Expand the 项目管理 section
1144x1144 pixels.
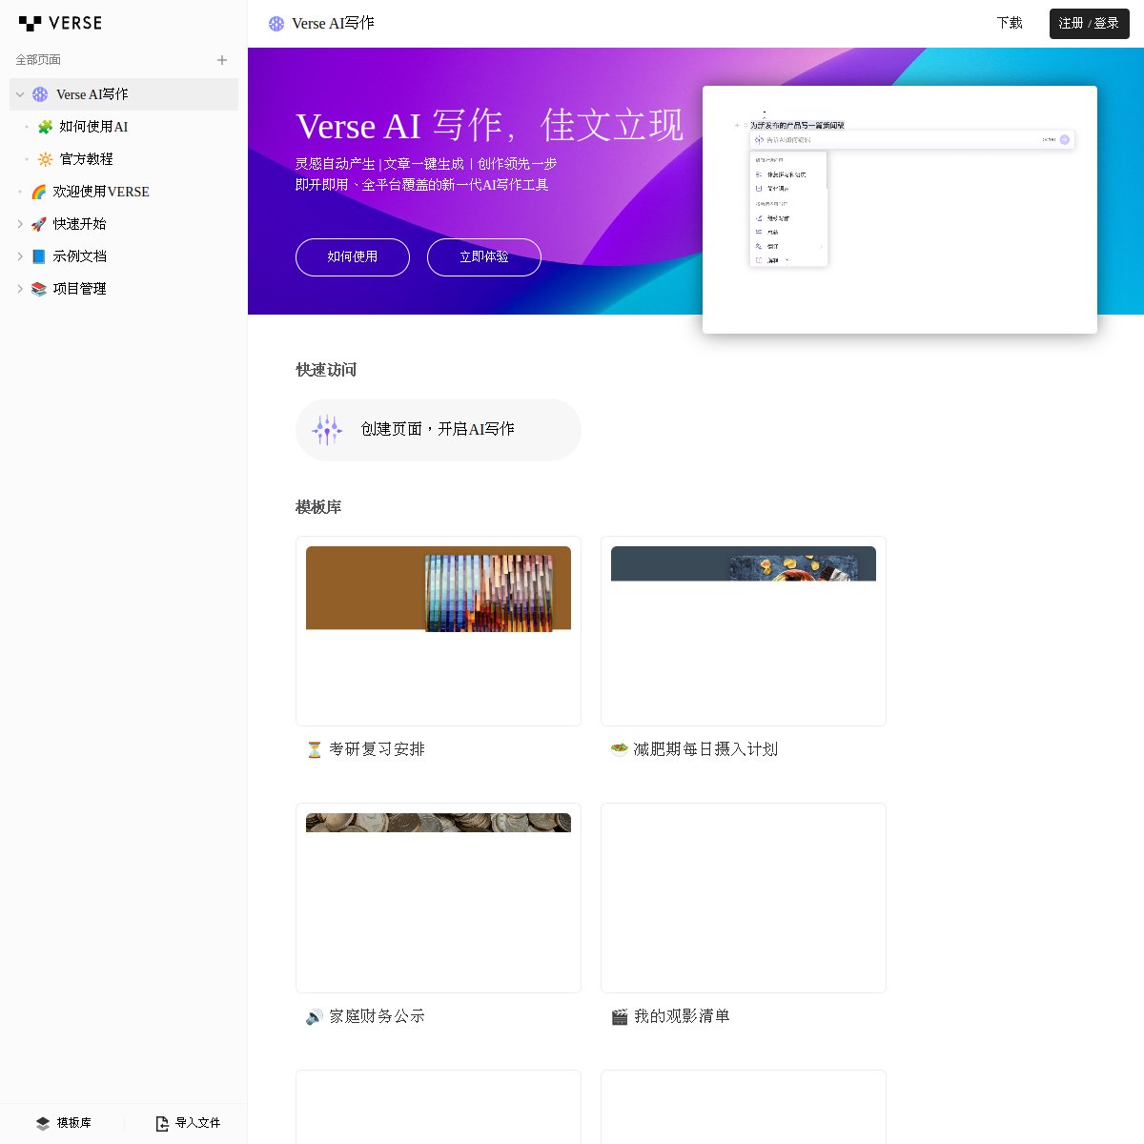[20, 289]
